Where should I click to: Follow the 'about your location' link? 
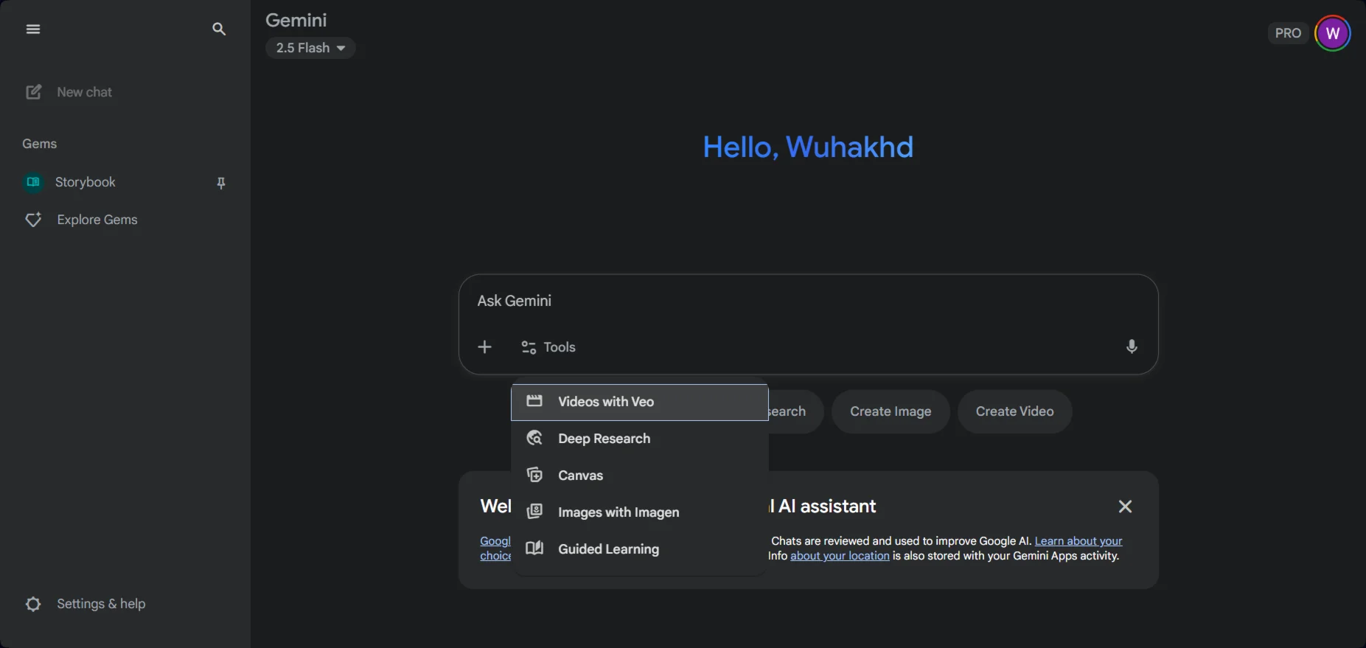tap(840, 556)
